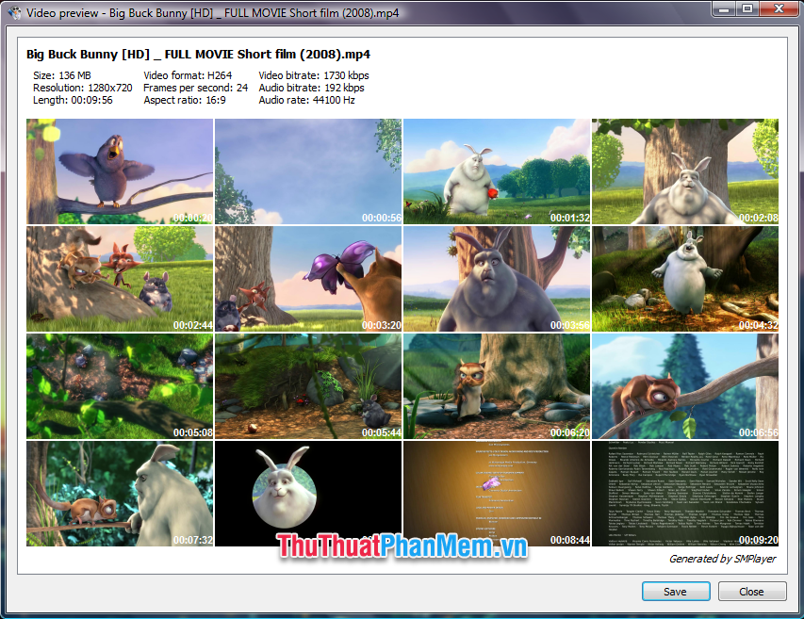Click the flying squirrel thumbnail at 00:06:56

(685, 386)
